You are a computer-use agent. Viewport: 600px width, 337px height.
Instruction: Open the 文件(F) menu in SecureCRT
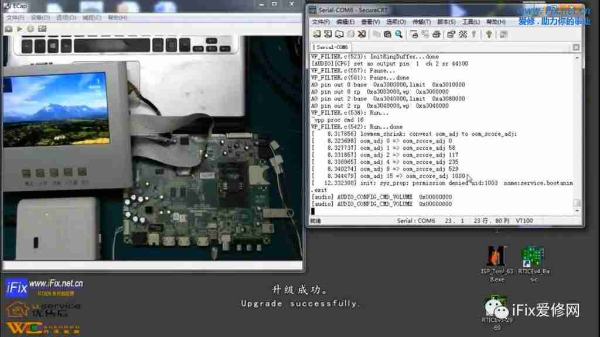pos(321,22)
